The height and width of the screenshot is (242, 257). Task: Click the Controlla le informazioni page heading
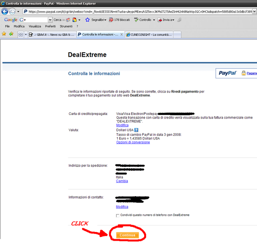point(94,74)
